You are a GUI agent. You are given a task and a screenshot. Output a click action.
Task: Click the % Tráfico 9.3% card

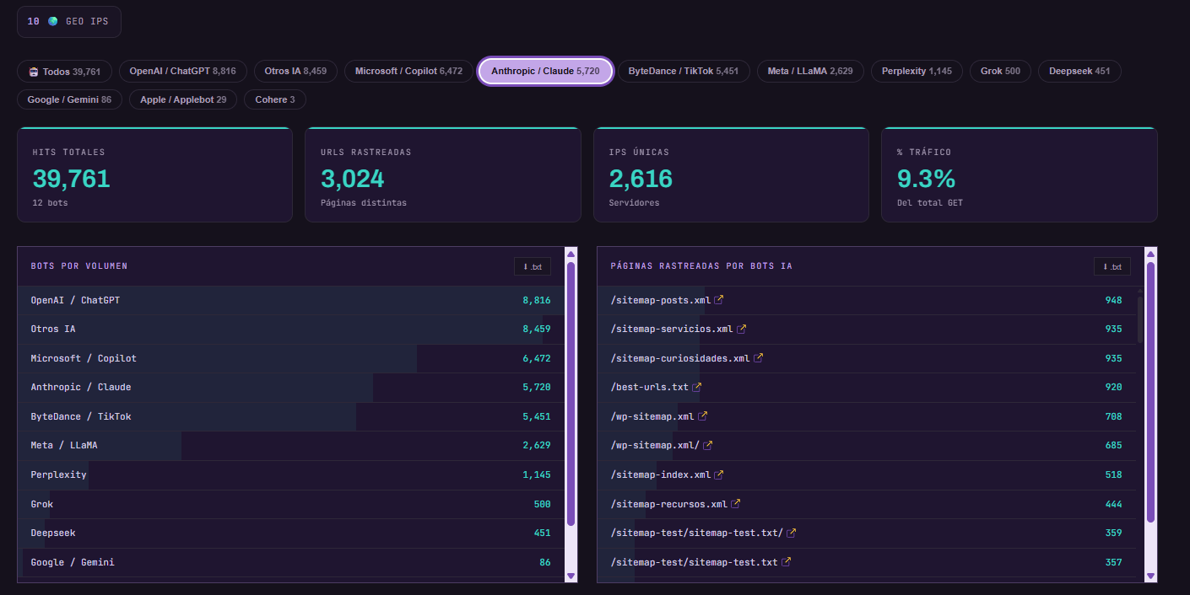pos(1020,174)
